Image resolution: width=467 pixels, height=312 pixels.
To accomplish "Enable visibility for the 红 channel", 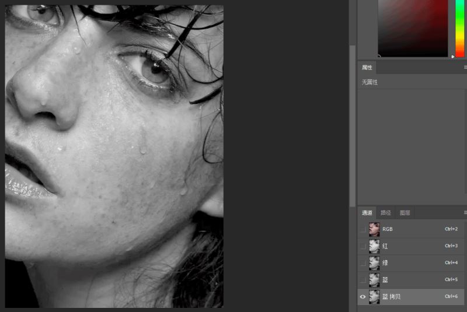I will (x=363, y=246).
